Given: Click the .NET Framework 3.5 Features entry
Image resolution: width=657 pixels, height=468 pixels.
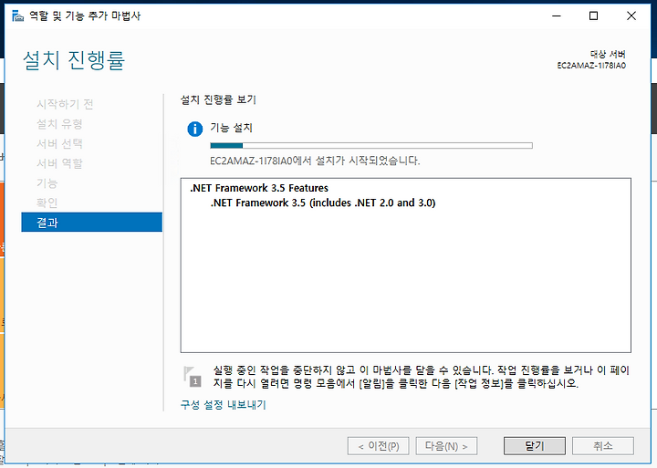Looking at the screenshot, I should tap(259, 188).
